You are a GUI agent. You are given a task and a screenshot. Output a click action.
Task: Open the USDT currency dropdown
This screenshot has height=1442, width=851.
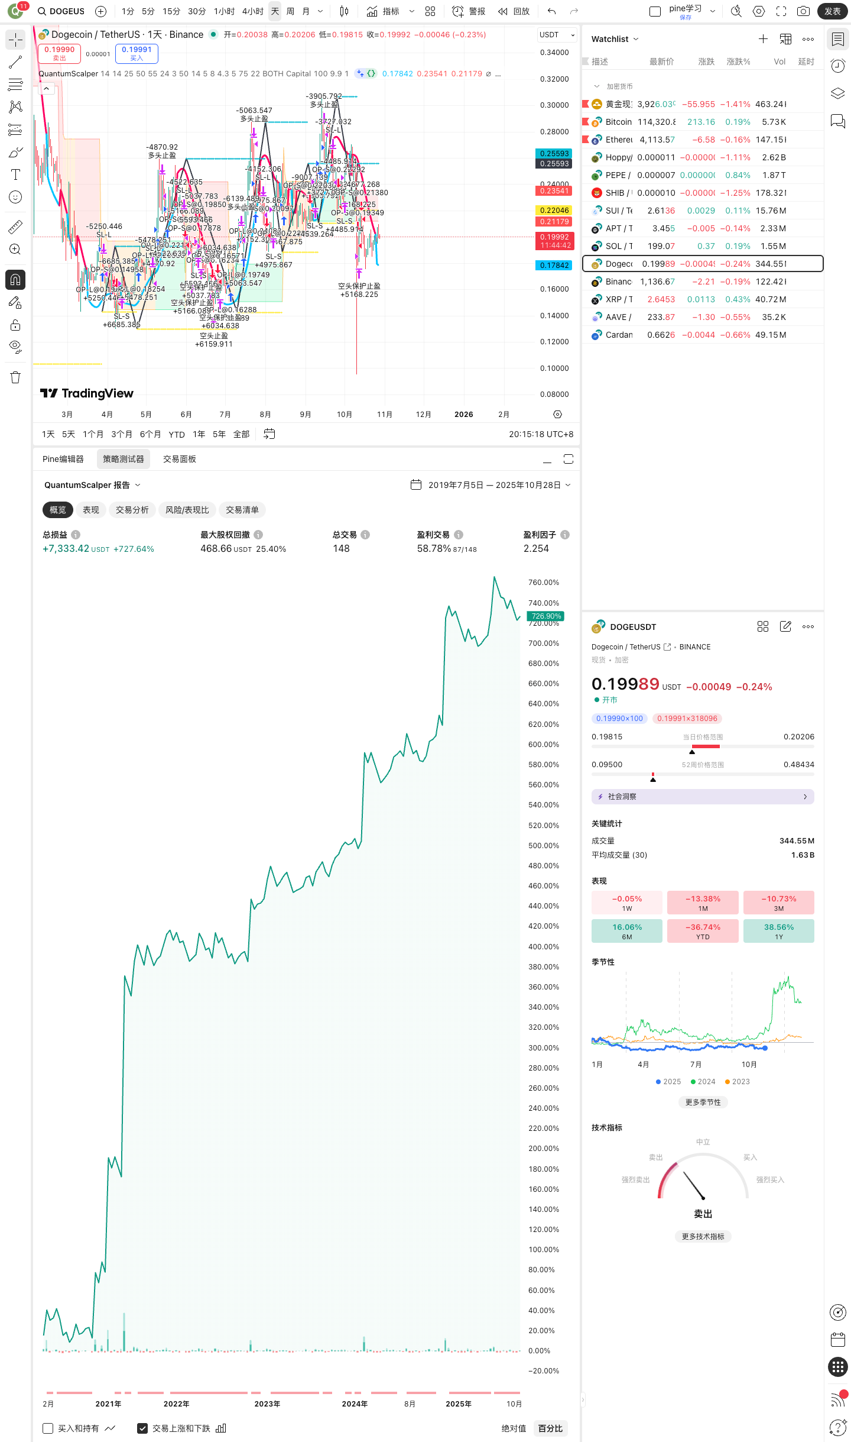[x=557, y=35]
